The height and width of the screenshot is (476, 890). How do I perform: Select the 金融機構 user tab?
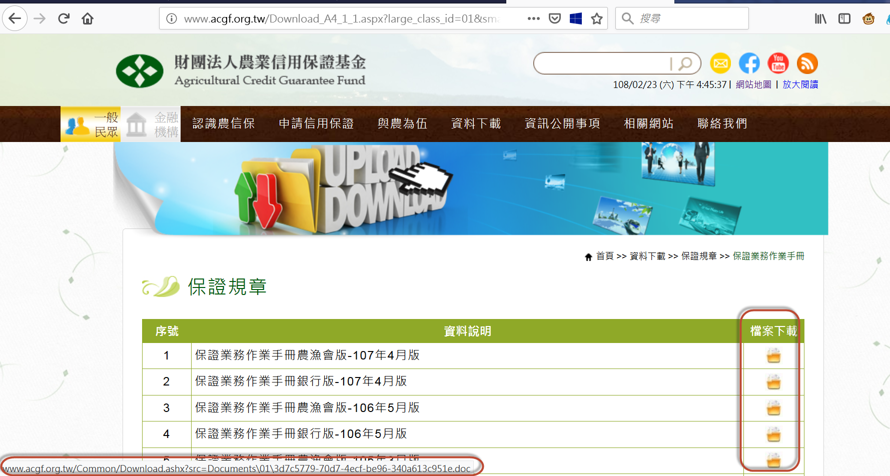click(151, 124)
